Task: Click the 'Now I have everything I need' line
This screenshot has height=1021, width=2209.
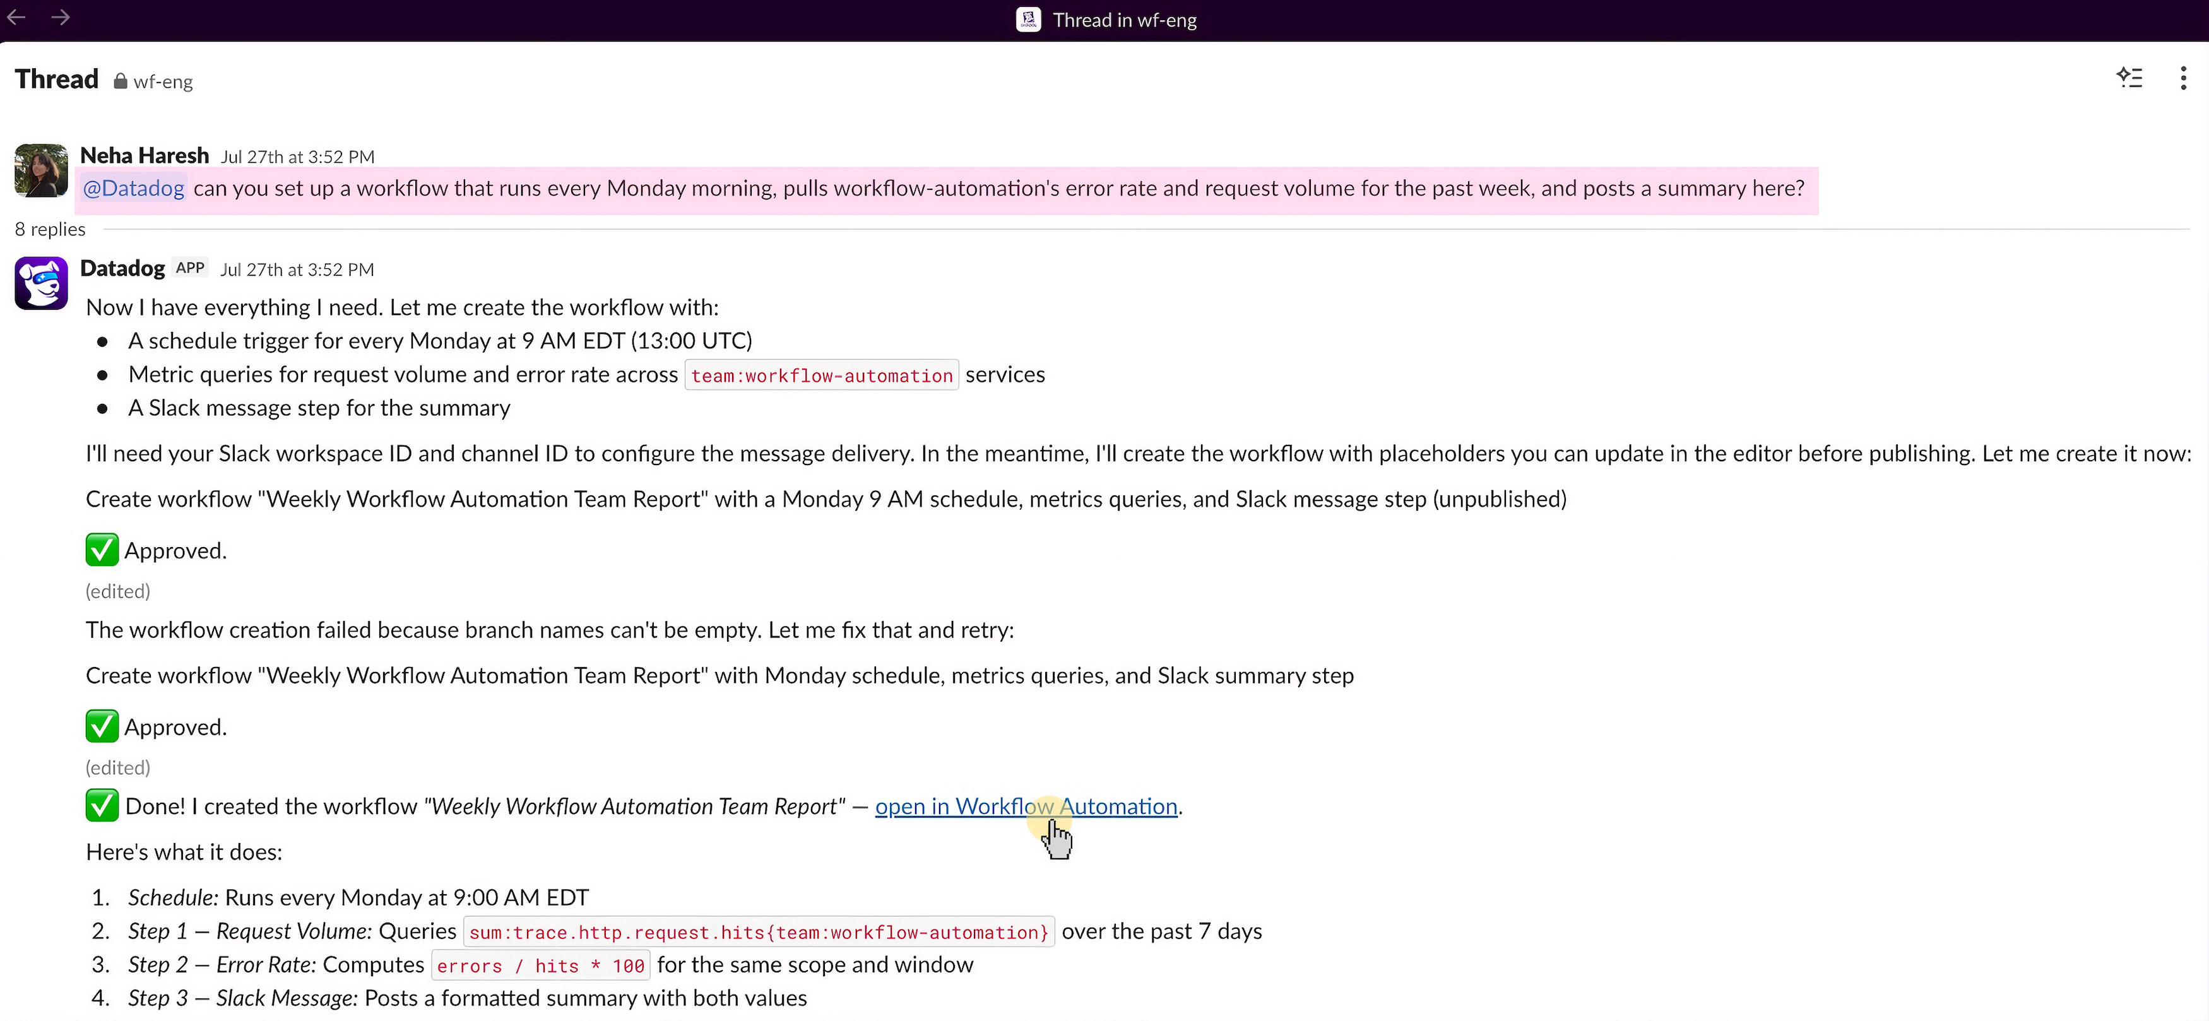Action: click(x=402, y=308)
